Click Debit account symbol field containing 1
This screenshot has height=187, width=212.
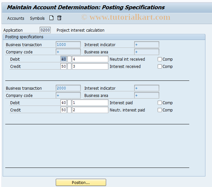pyautogui.click(x=90, y=103)
